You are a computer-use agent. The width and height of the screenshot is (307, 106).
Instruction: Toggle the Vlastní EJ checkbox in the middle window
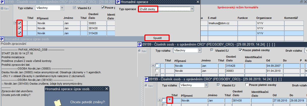(212, 50)
